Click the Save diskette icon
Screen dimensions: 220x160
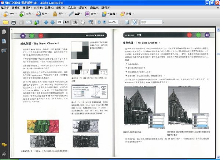pos(21,22)
